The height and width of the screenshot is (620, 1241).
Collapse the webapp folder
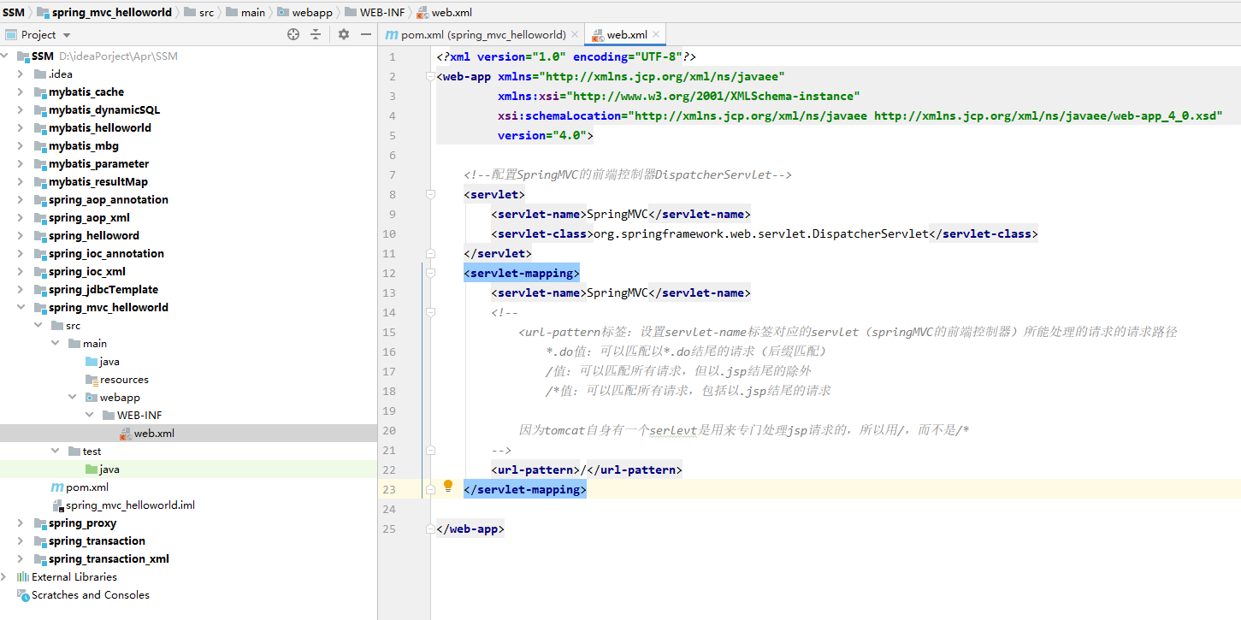point(72,398)
